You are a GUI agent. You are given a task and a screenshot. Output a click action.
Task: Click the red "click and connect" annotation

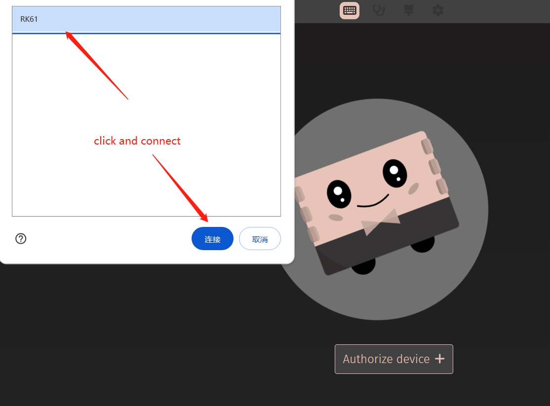[137, 141]
